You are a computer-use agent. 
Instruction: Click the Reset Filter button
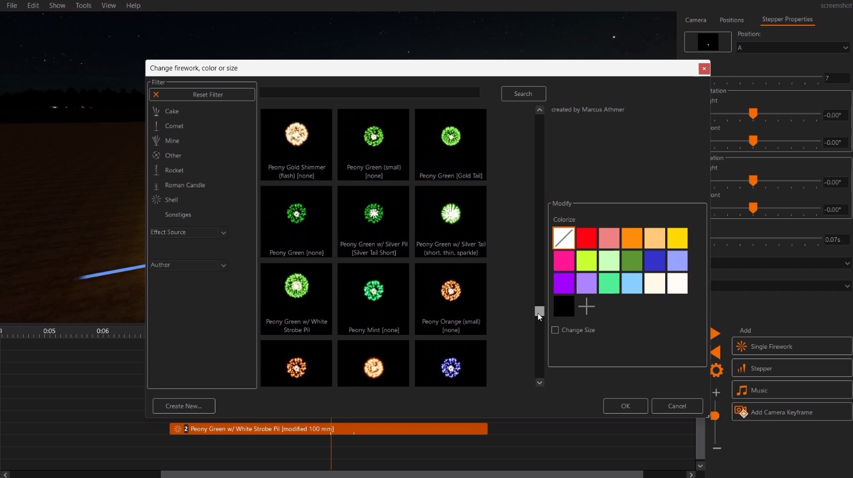(202, 95)
